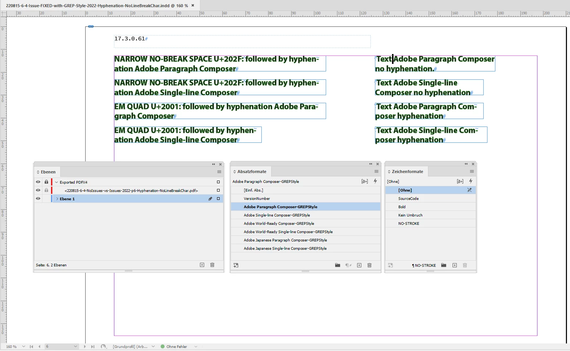Collapse Absatzformate panel to icons
This screenshot has width=570, height=351.
click(x=371, y=164)
